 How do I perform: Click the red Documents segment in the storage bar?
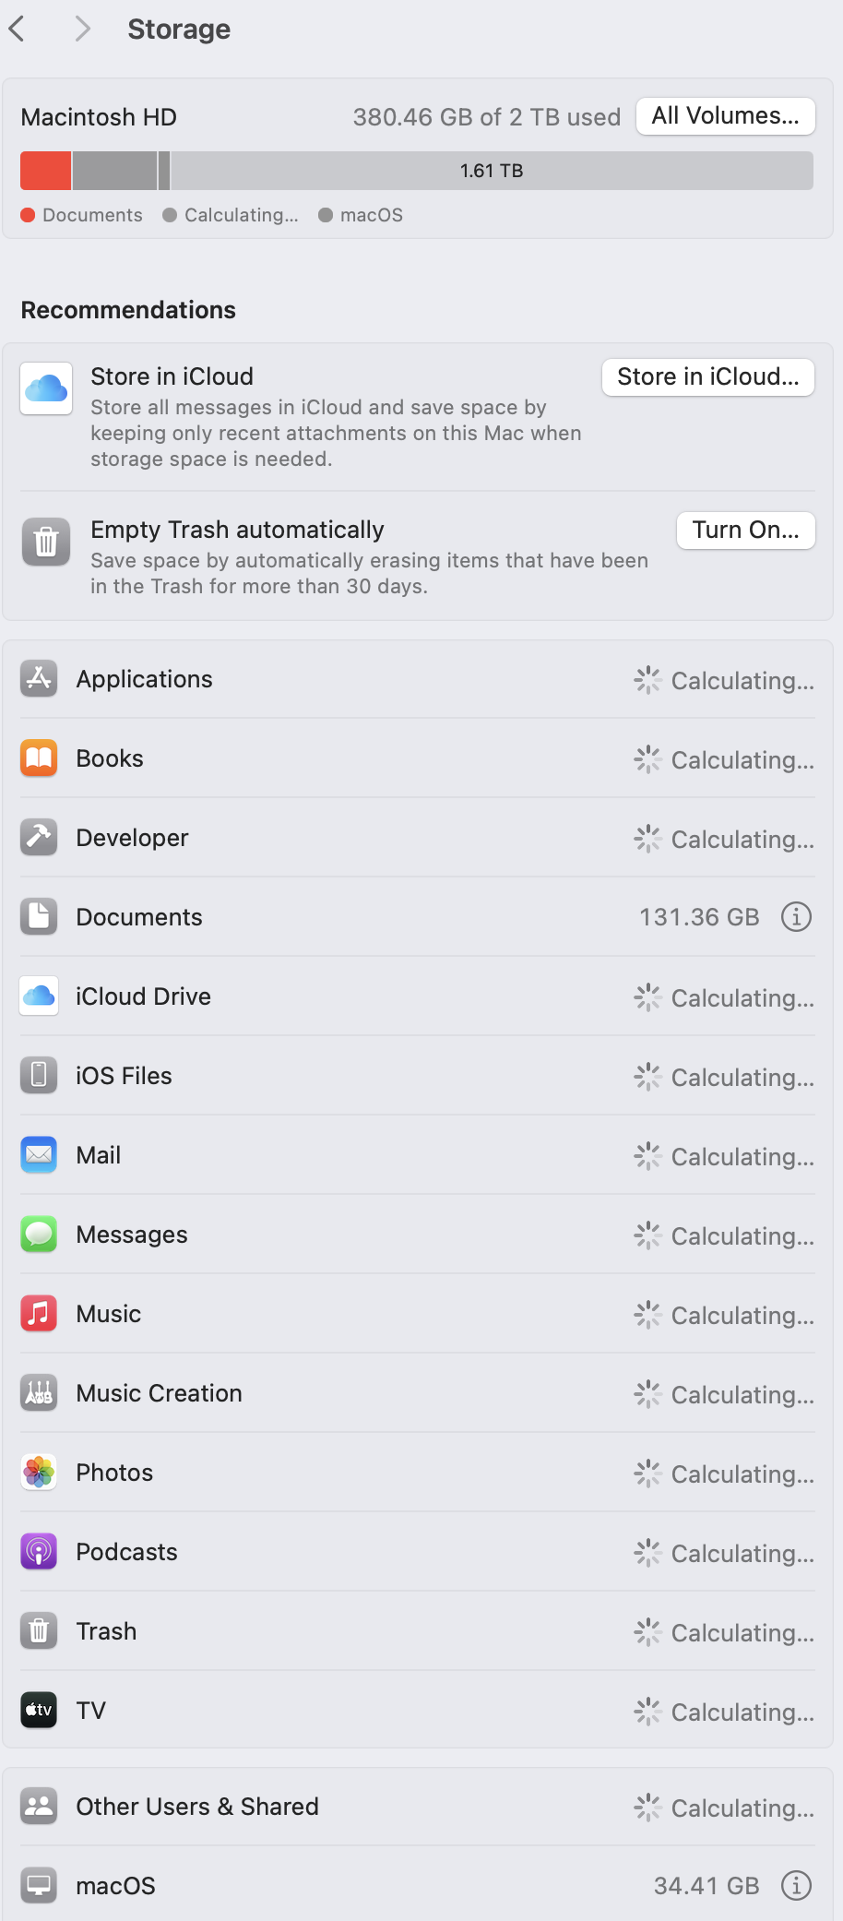click(46, 171)
